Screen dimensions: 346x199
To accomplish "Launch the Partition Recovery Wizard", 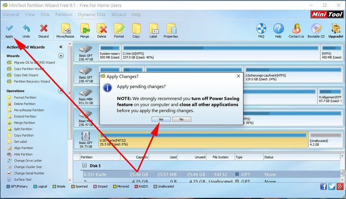I will click(x=32, y=81).
